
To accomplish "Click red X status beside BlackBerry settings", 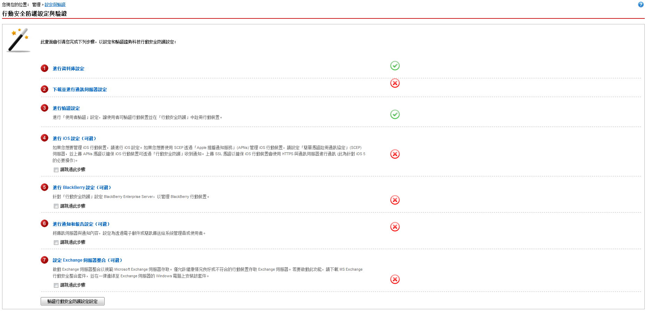I will click(x=395, y=200).
